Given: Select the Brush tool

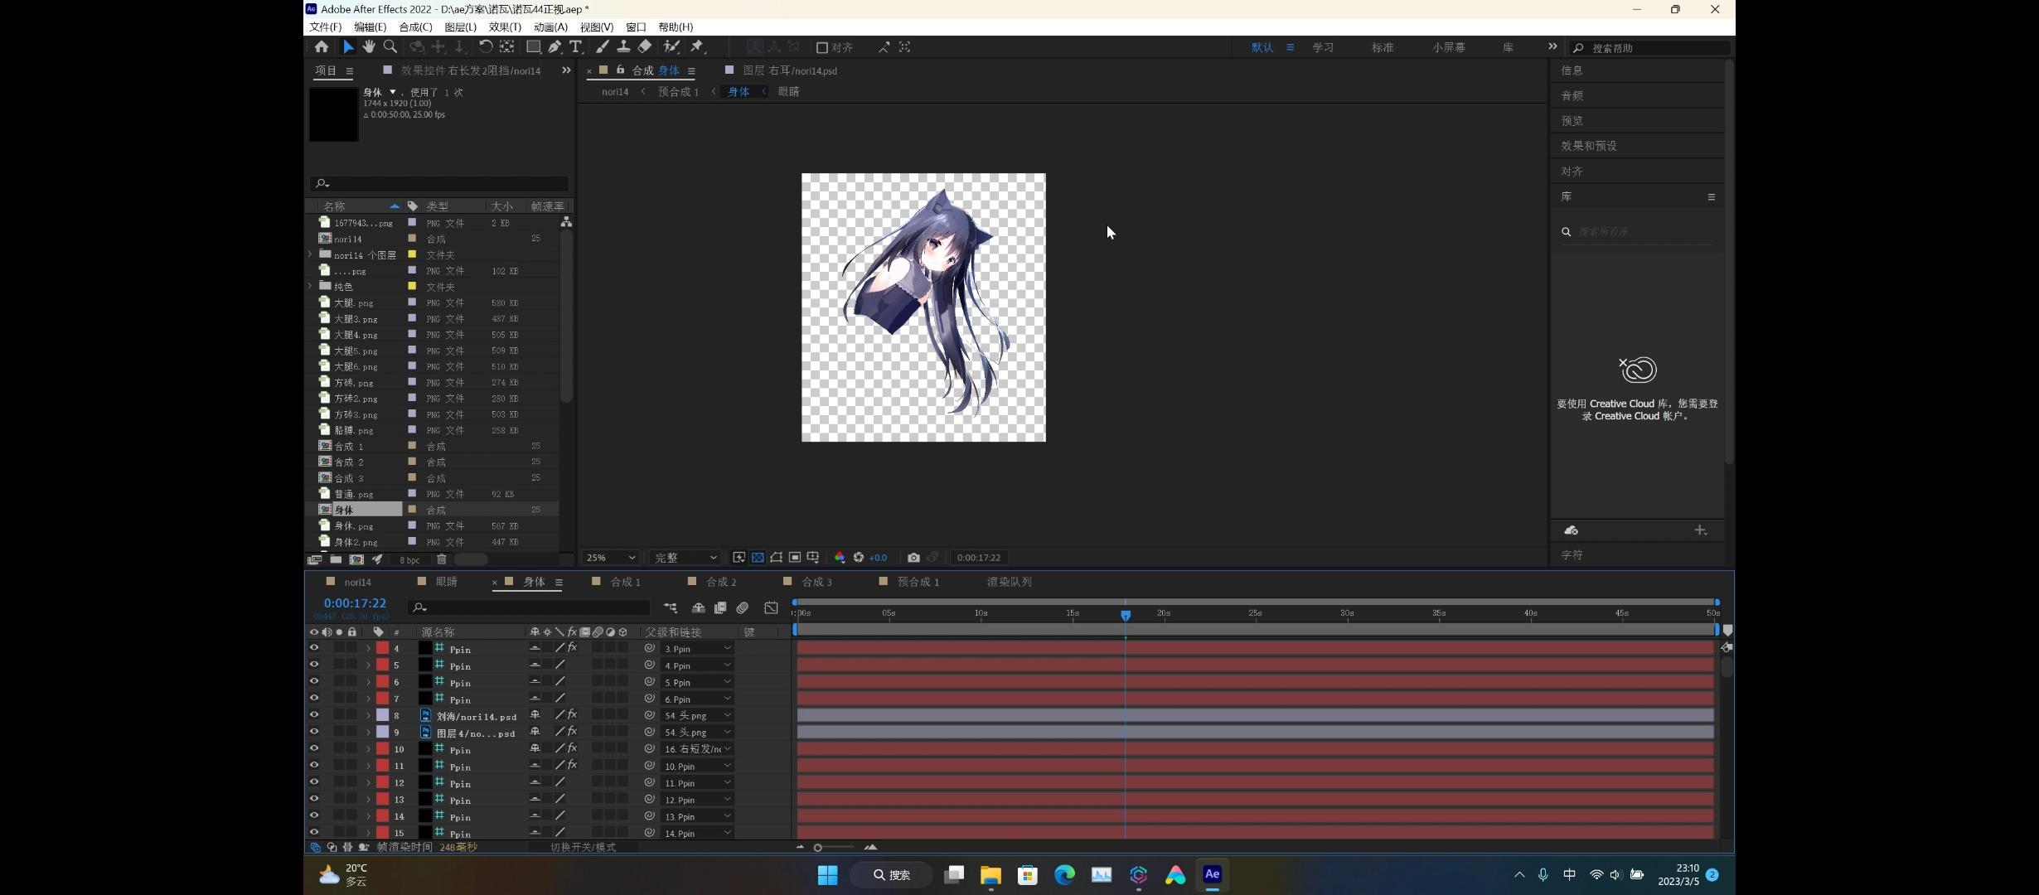Looking at the screenshot, I should point(603,47).
